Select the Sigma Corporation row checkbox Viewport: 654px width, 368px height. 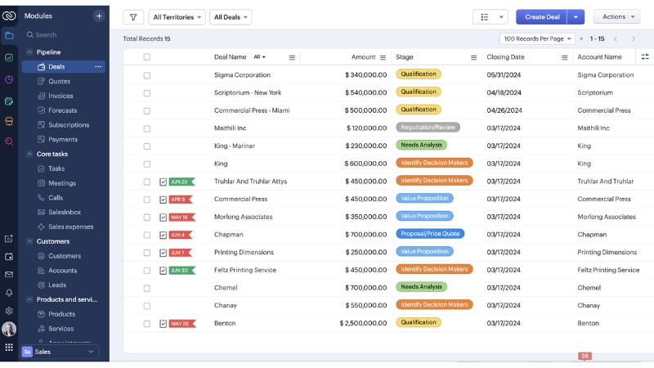pos(147,75)
